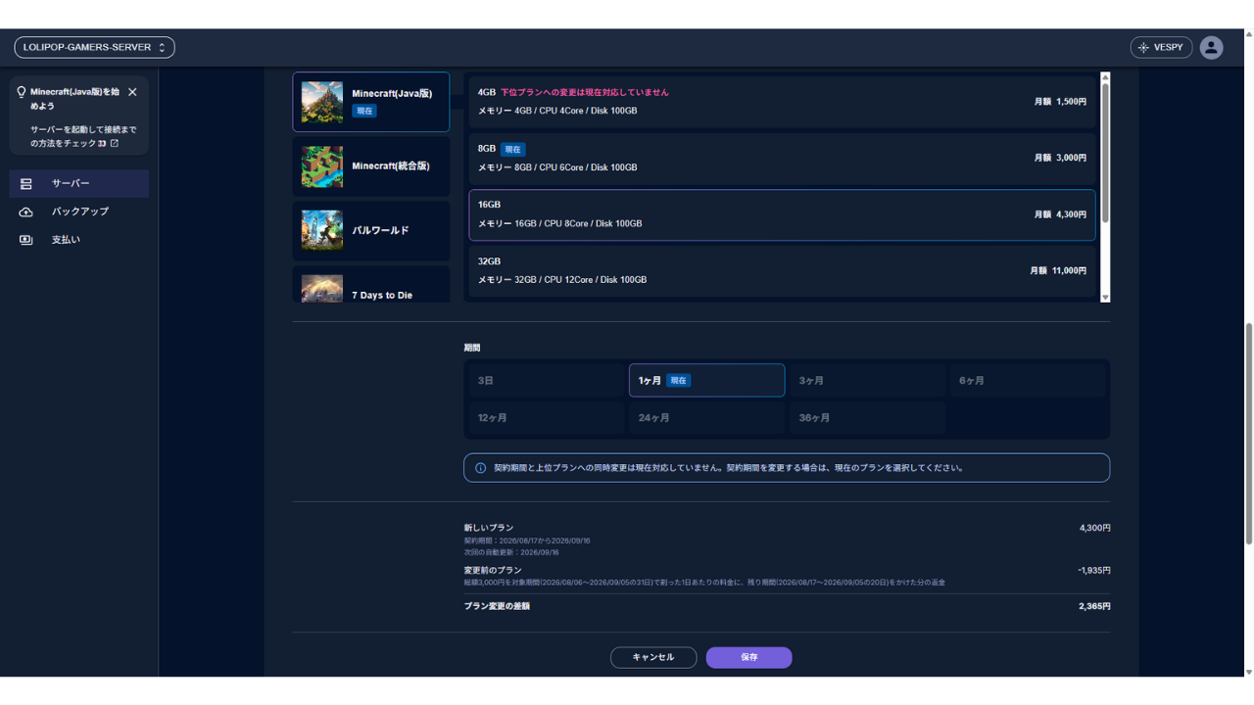Click the 保存 button to save
The width and height of the screenshot is (1254, 705).
click(x=748, y=657)
